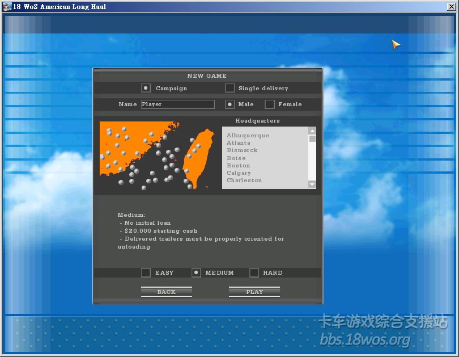Choose the Male gender option
459x357 pixels.
coord(229,104)
